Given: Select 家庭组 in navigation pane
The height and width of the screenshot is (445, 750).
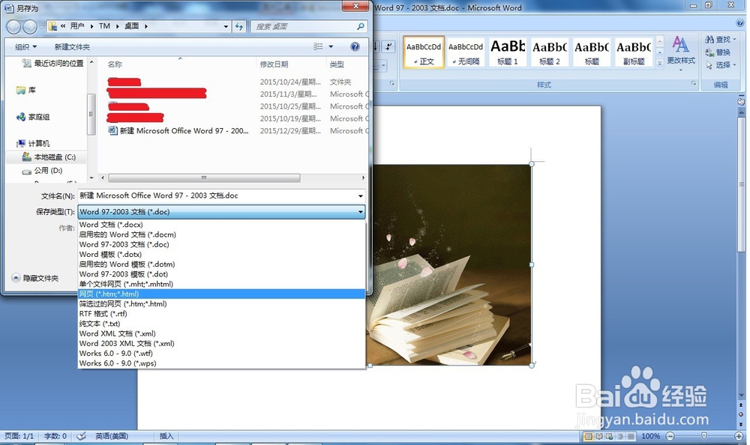Looking at the screenshot, I should point(33,117).
